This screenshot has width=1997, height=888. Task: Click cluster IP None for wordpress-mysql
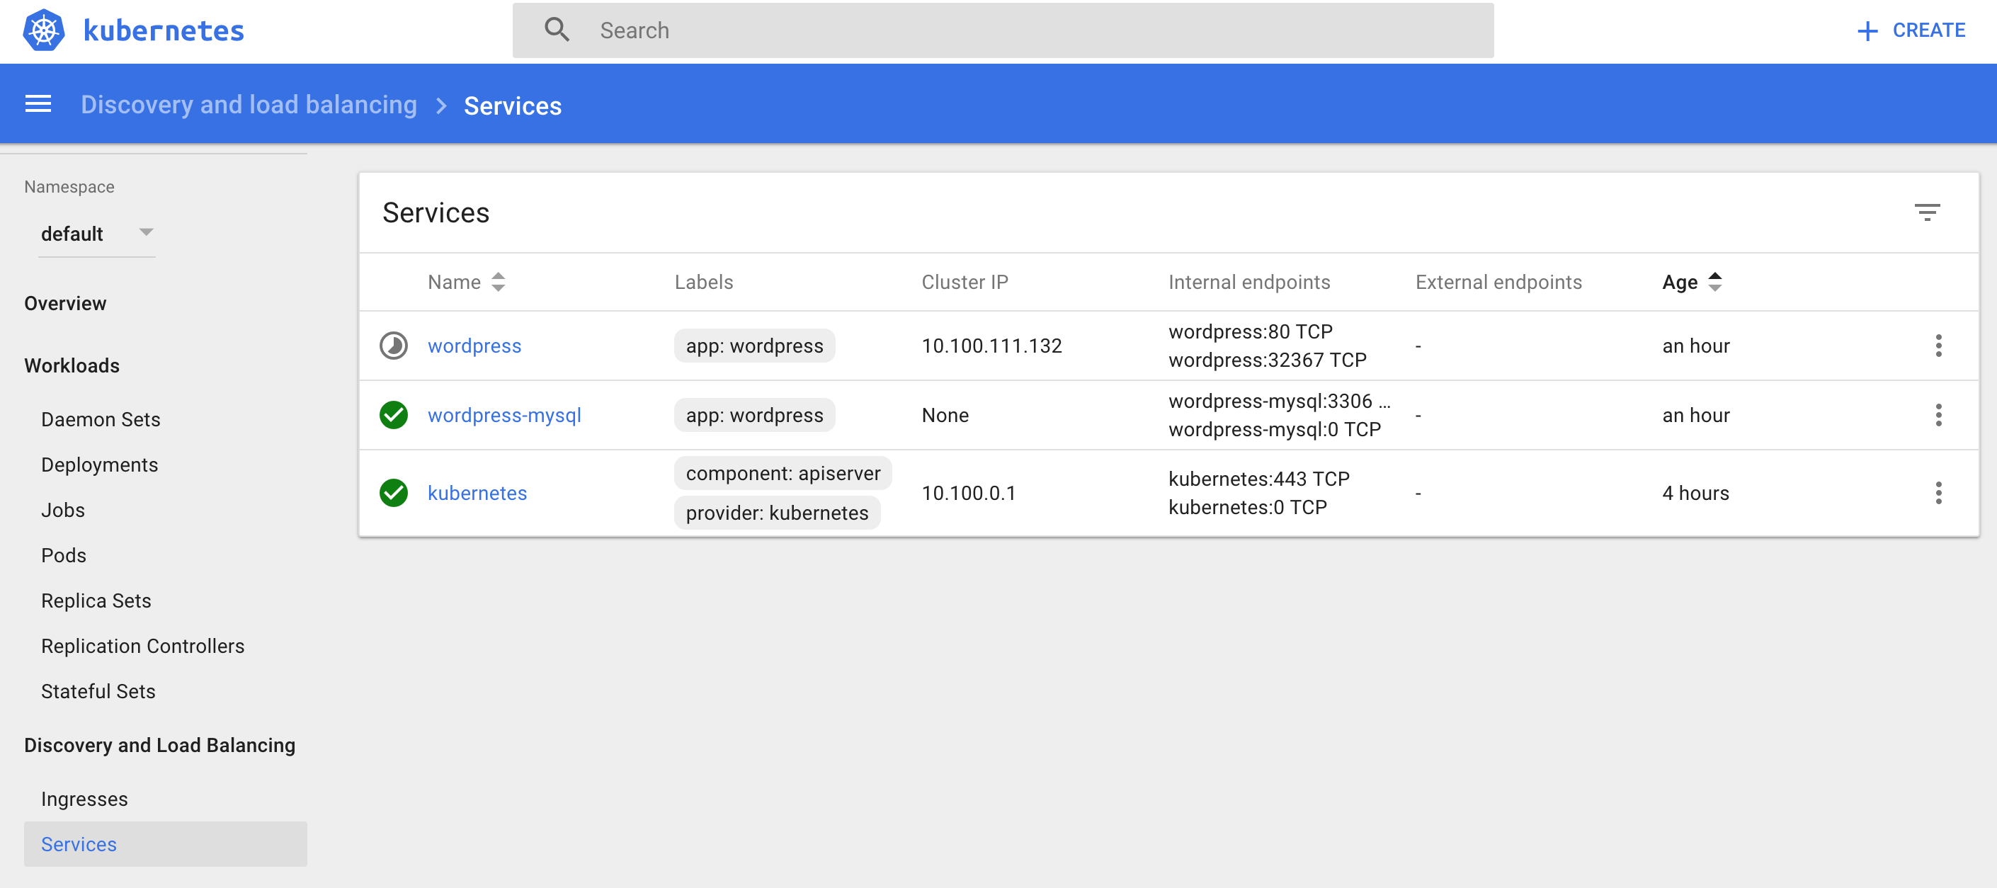945,415
